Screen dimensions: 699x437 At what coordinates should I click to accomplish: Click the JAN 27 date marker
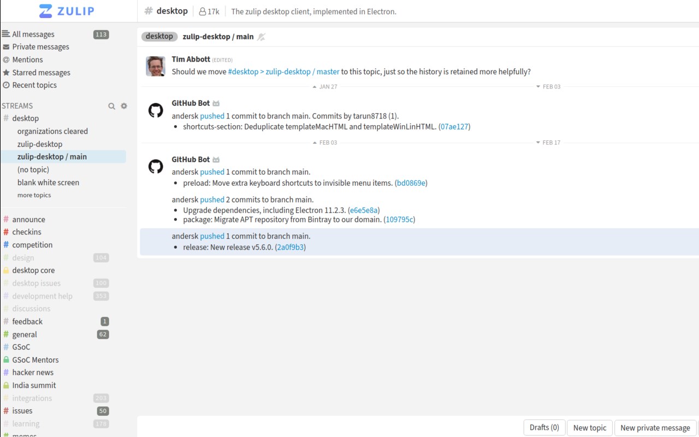[325, 87]
